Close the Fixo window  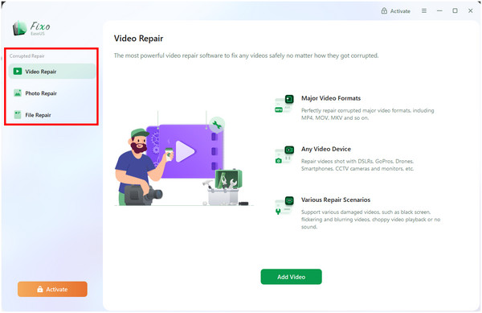470,10
